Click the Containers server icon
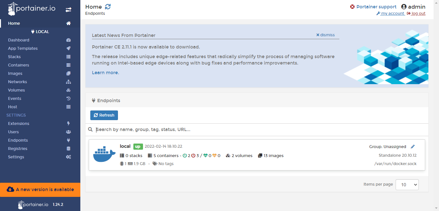Viewport: 439px width, 211px height. tap(68, 65)
